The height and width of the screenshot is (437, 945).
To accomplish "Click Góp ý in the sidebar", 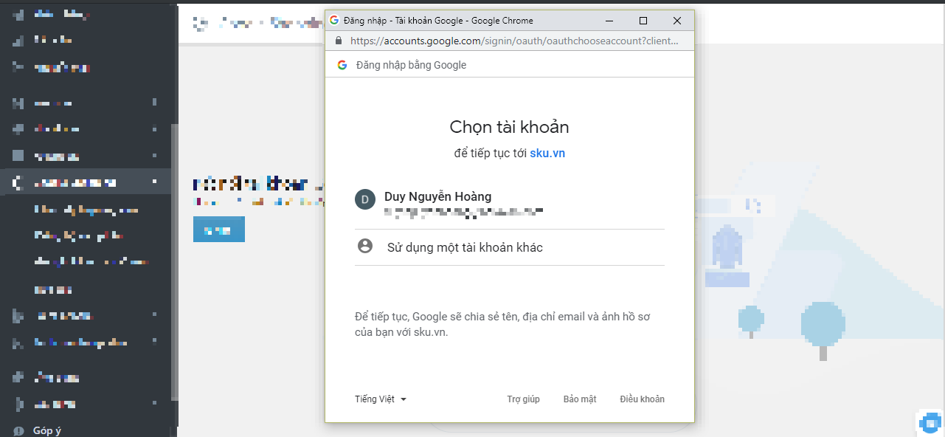I will [47, 430].
